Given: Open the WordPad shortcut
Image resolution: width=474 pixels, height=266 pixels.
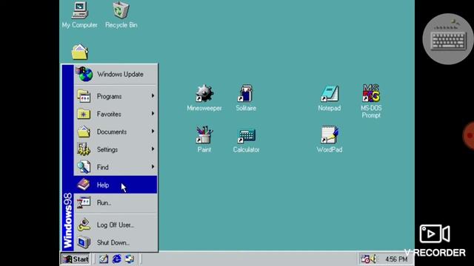Looking at the screenshot, I should coord(329,140).
